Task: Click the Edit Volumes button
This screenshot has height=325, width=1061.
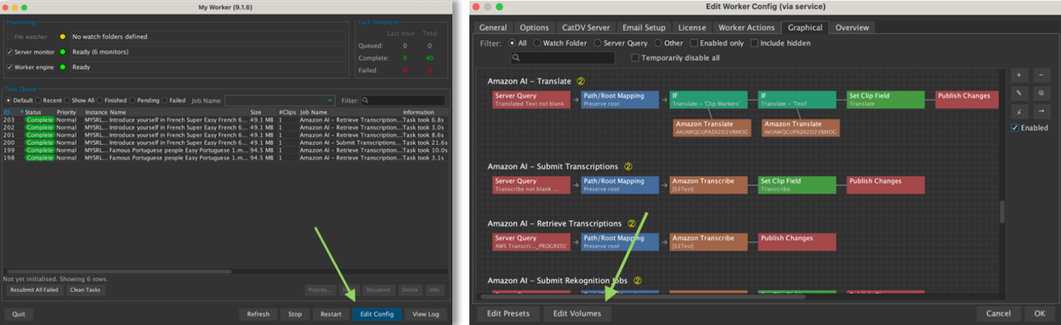Action: pos(577,313)
